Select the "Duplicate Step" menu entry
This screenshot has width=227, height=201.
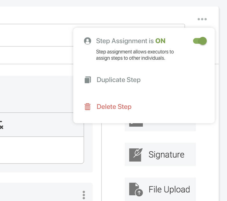(118, 80)
